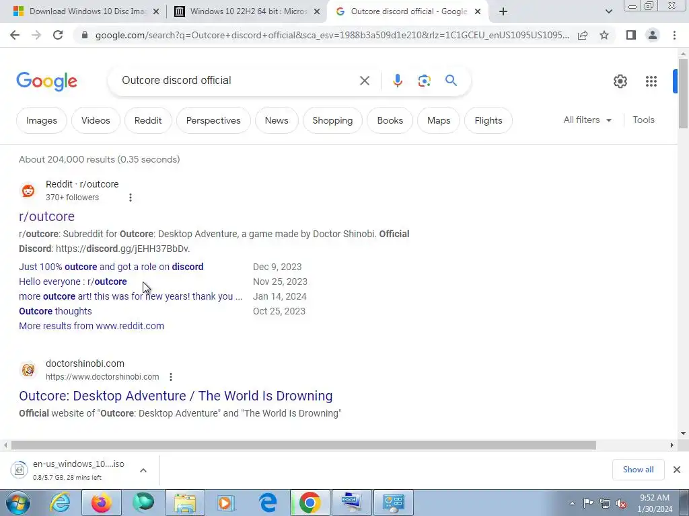This screenshot has height=516, width=689.
Task: Open Chrome three-dot menu
Action: [674, 35]
